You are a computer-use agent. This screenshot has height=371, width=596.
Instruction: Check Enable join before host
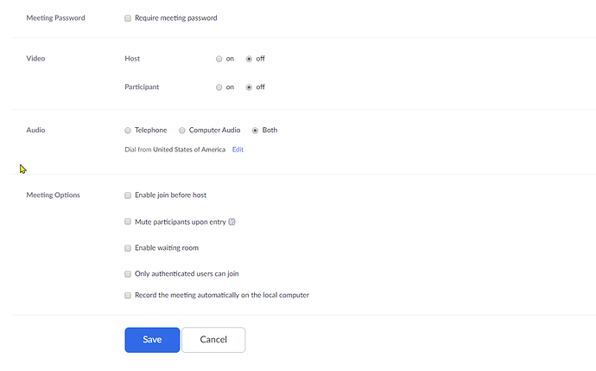pyautogui.click(x=128, y=195)
